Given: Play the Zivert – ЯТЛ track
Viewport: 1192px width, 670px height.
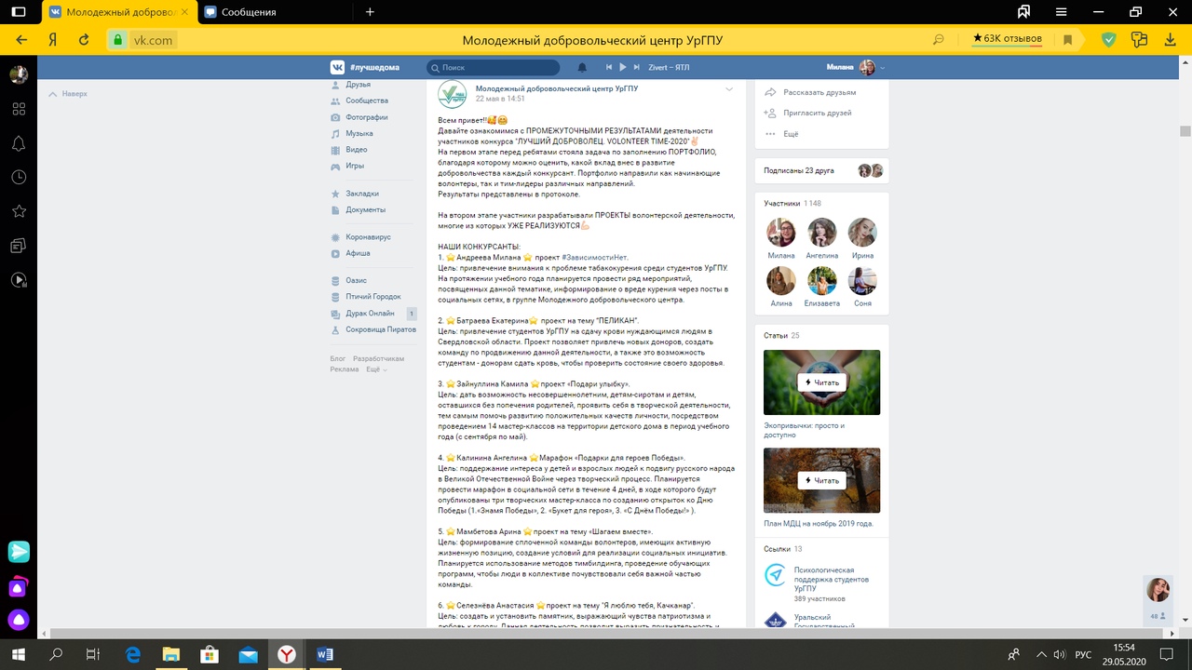Looking at the screenshot, I should (623, 67).
